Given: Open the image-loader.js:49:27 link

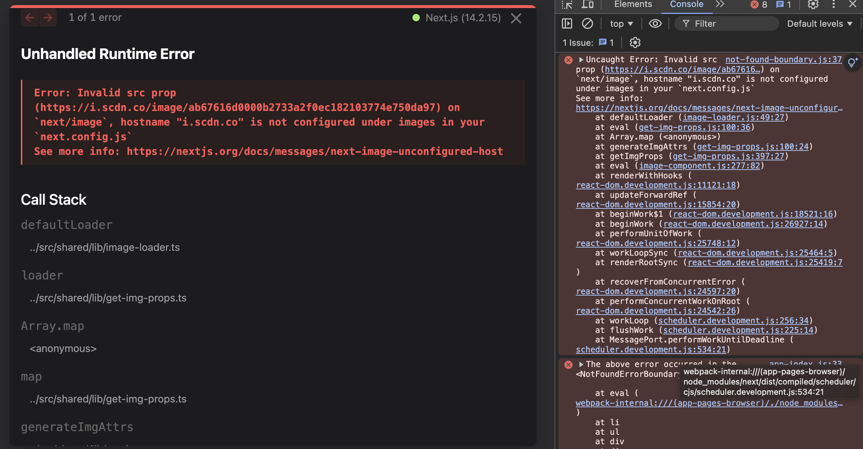Looking at the screenshot, I should click(x=733, y=118).
